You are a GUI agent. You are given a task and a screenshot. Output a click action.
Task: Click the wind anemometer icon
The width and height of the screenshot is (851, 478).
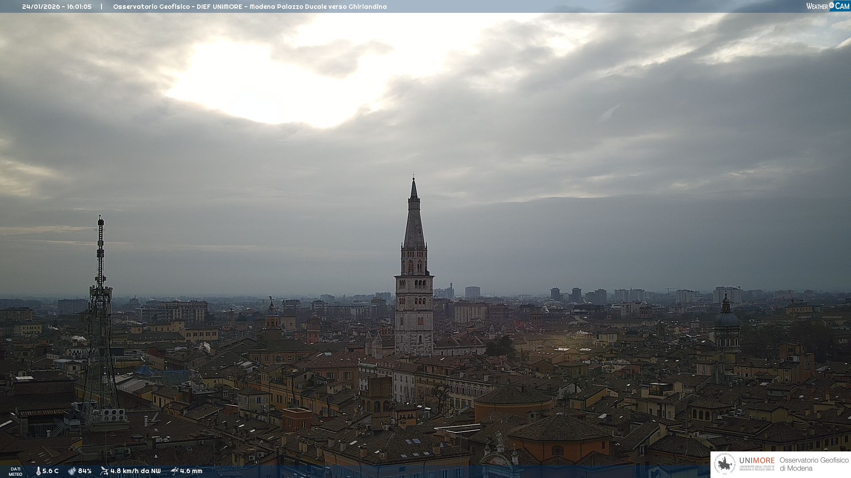[105, 471]
